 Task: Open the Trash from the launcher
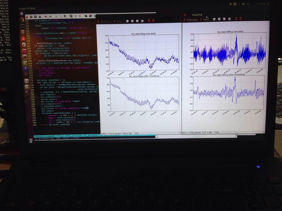[x=31, y=141]
